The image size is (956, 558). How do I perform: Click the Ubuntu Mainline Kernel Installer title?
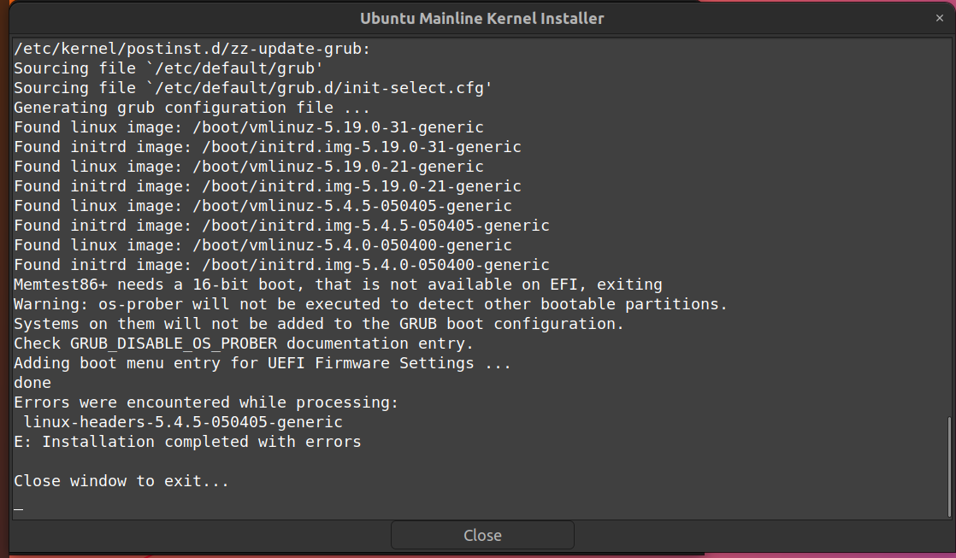coord(481,18)
